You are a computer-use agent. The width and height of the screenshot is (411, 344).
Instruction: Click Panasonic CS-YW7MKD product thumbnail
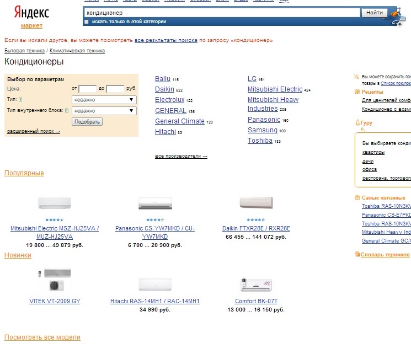[155, 203]
